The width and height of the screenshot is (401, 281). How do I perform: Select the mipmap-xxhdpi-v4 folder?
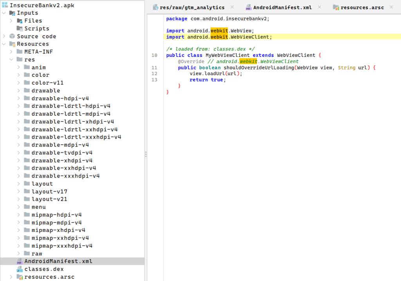coord(60,238)
